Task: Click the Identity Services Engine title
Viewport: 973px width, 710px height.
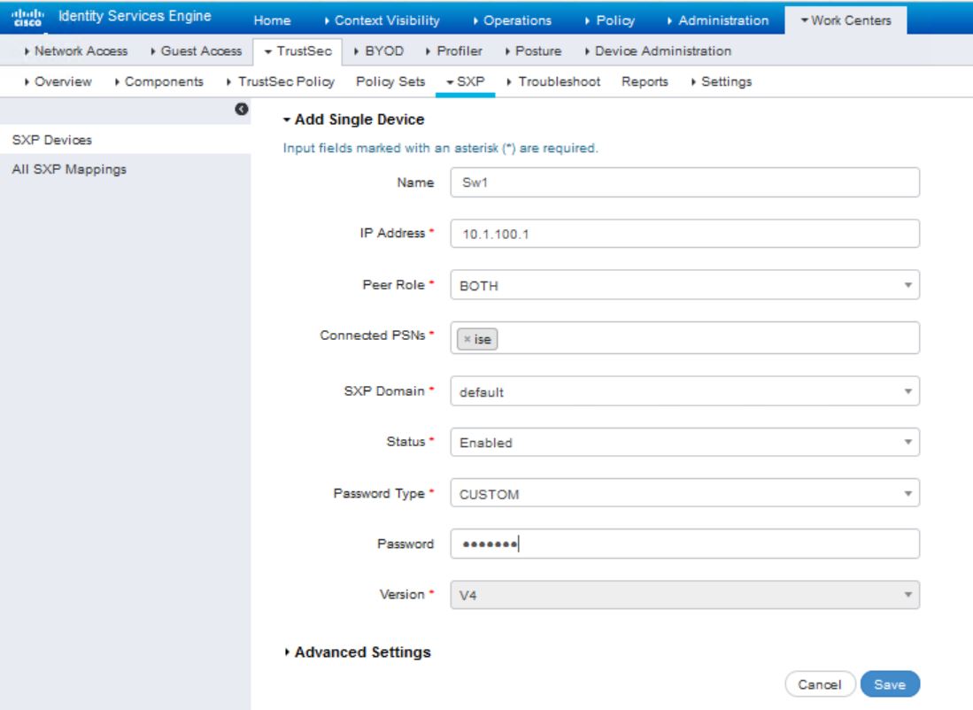Action: [x=135, y=16]
